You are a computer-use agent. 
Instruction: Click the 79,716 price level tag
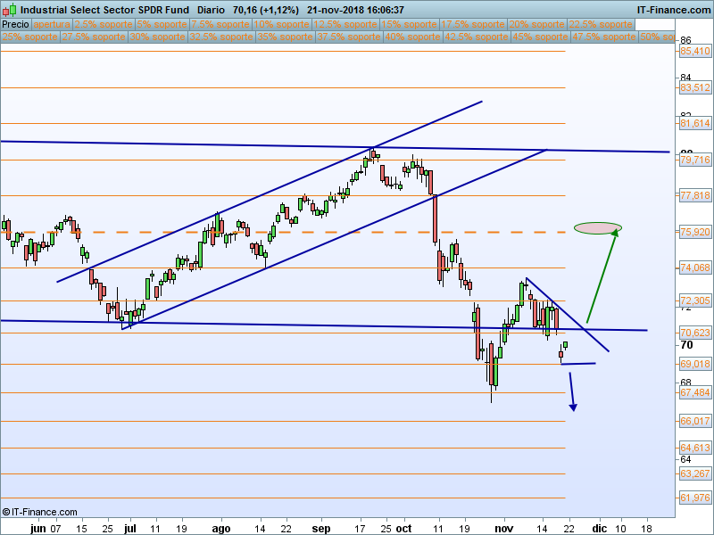(x=695, y=160)
